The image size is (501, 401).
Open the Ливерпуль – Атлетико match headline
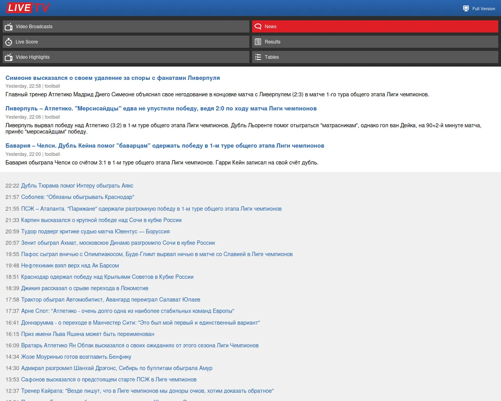161,108
